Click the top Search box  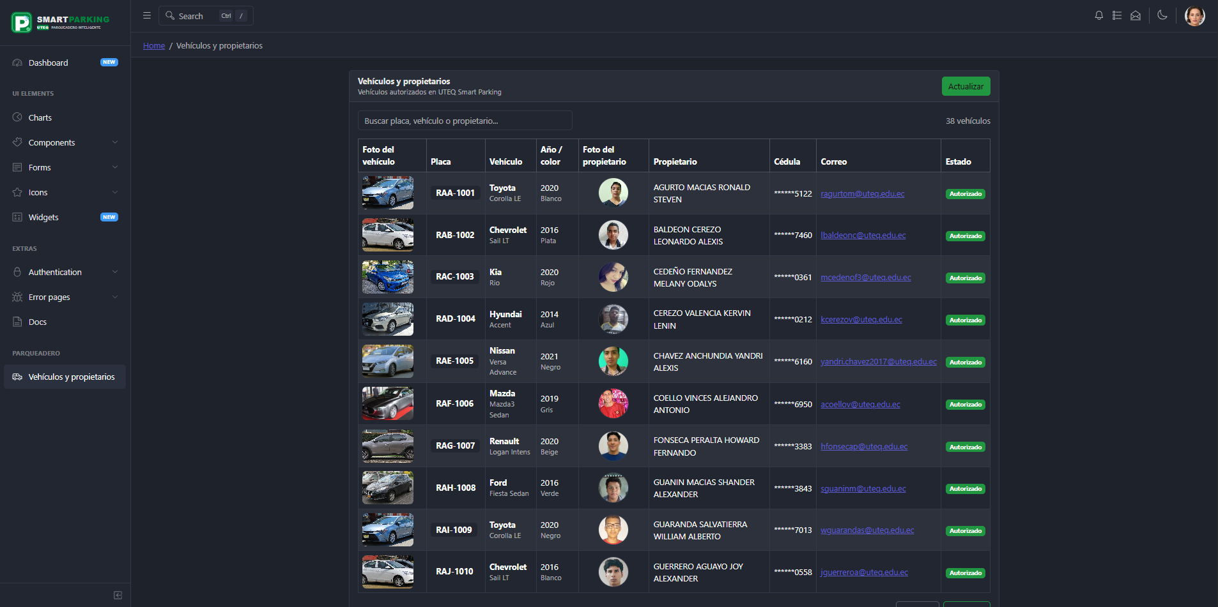click(x=206, y=16)
